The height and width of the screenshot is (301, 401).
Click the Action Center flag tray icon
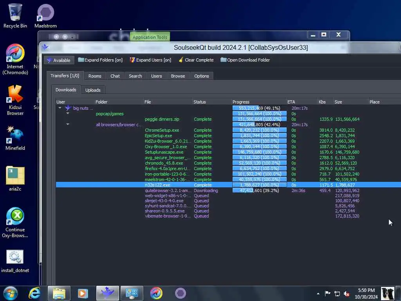click(328, 294)
